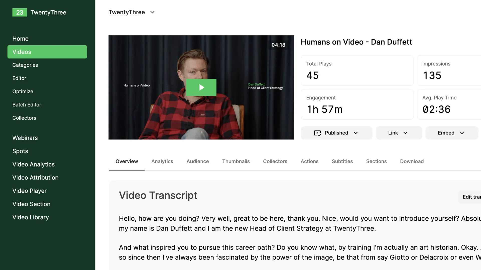Click the Link button label

(393, 133)
